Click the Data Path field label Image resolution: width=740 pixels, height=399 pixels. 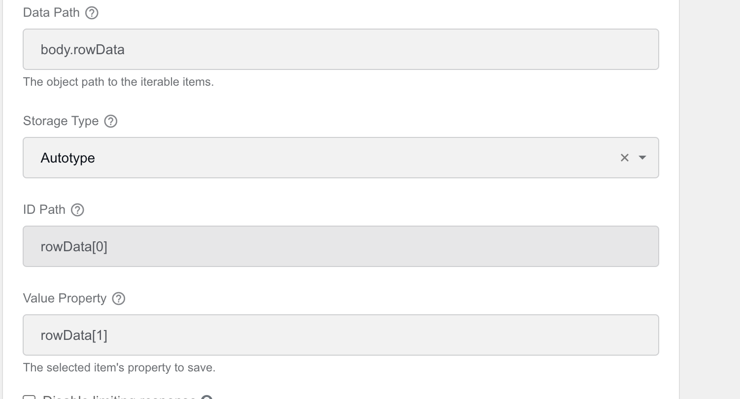[x=51, y=13]
